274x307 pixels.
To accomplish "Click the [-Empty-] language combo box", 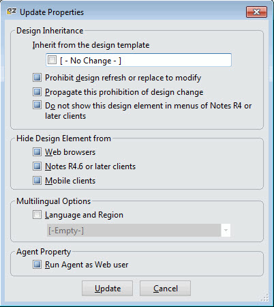I will coord(138,231).
